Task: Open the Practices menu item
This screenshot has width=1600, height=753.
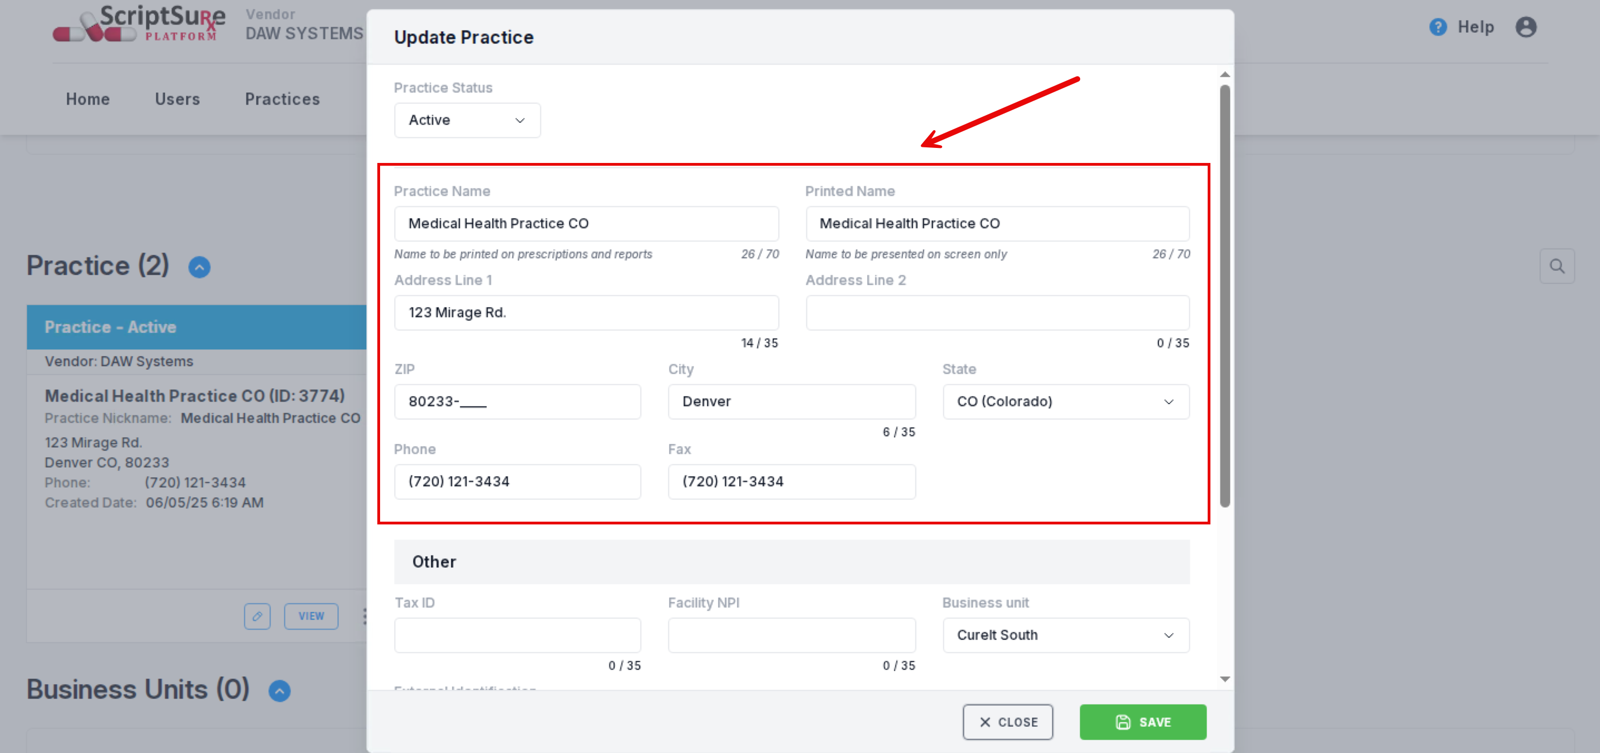Action: tap(282, 100)
